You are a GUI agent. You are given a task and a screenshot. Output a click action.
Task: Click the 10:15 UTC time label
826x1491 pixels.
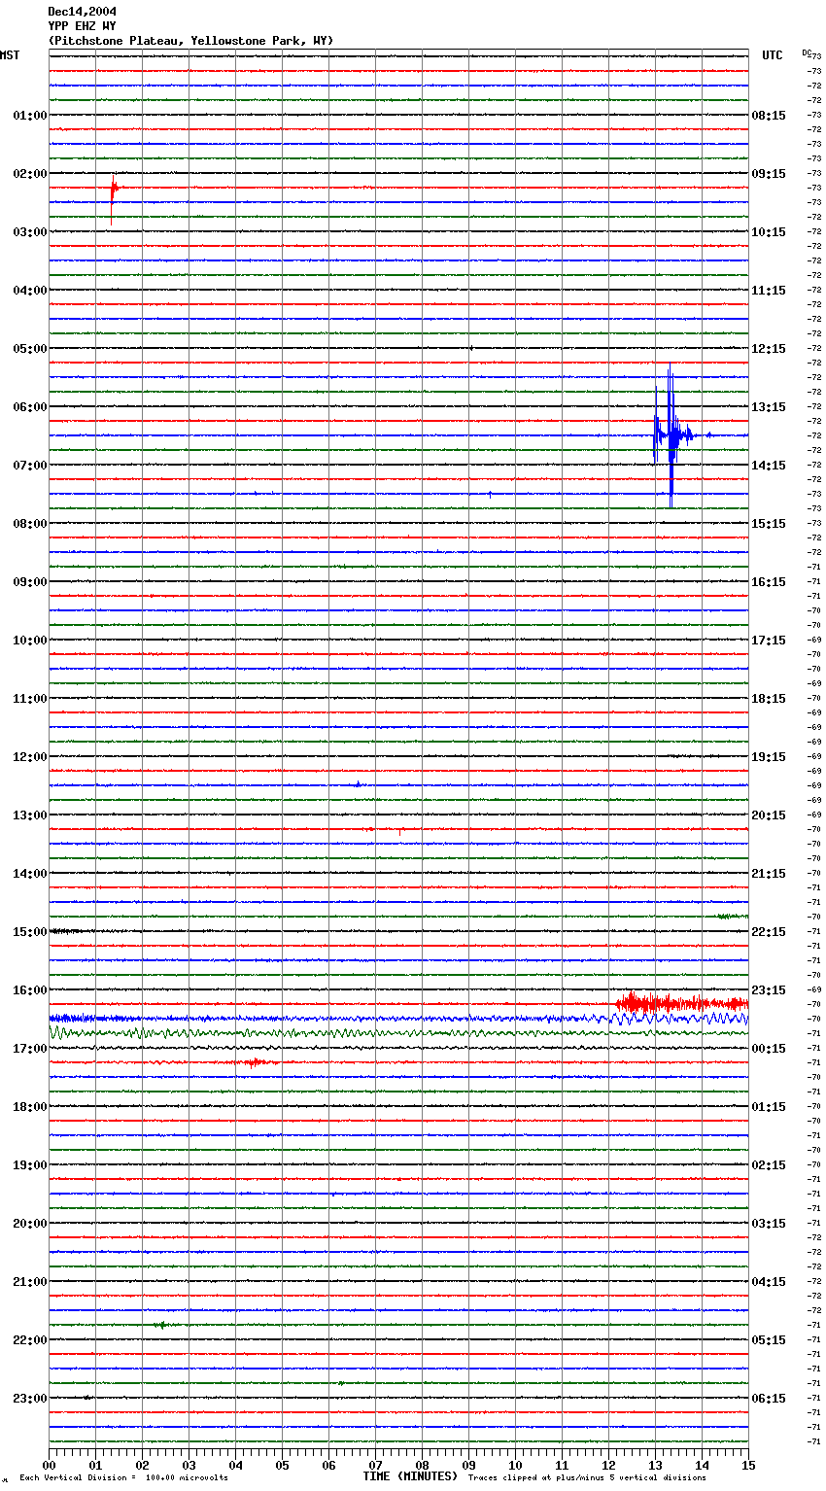coord(769,232)
